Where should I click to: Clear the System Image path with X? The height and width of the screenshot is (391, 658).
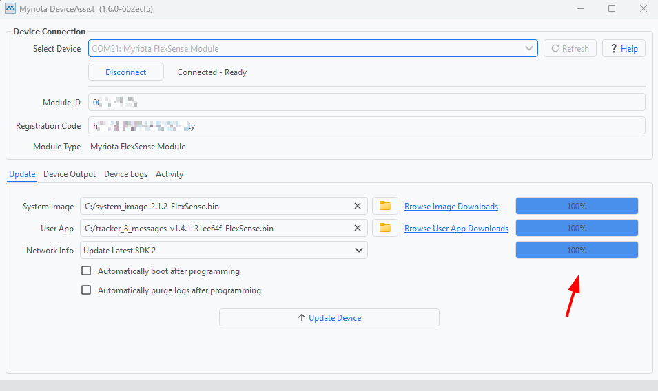[358, 207]
